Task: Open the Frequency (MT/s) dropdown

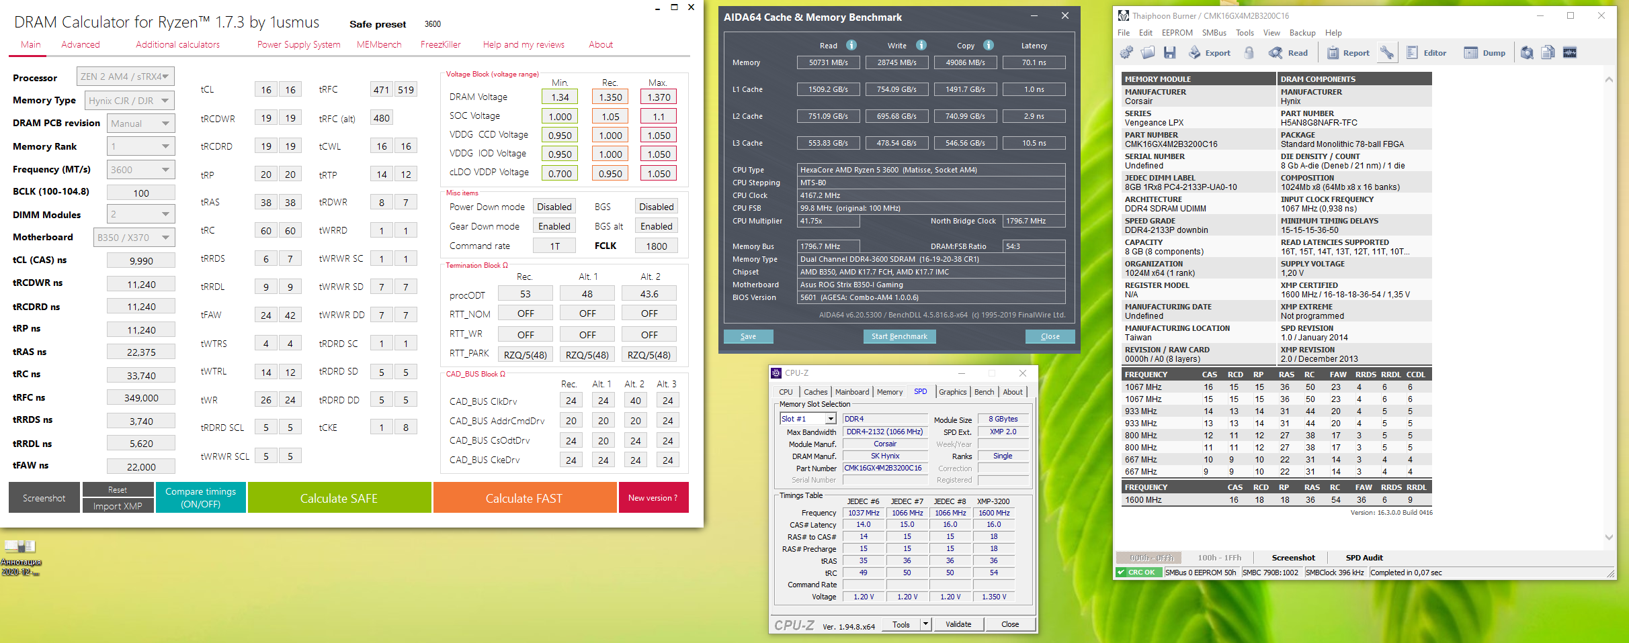Action: (x=140, y=170)
